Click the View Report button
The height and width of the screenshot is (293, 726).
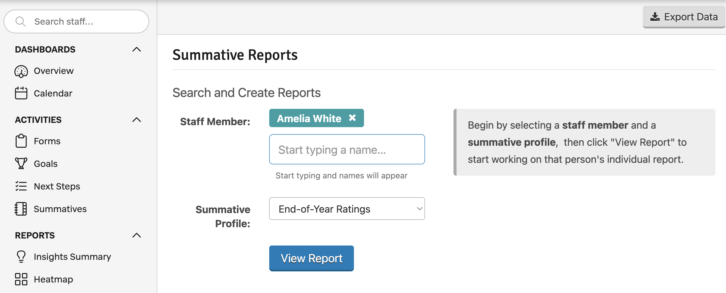click(x=311, y=258)
